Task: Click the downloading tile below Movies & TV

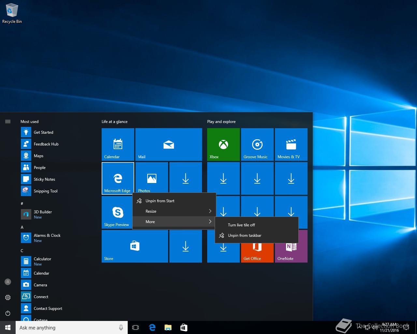Action: click(291, 178)
